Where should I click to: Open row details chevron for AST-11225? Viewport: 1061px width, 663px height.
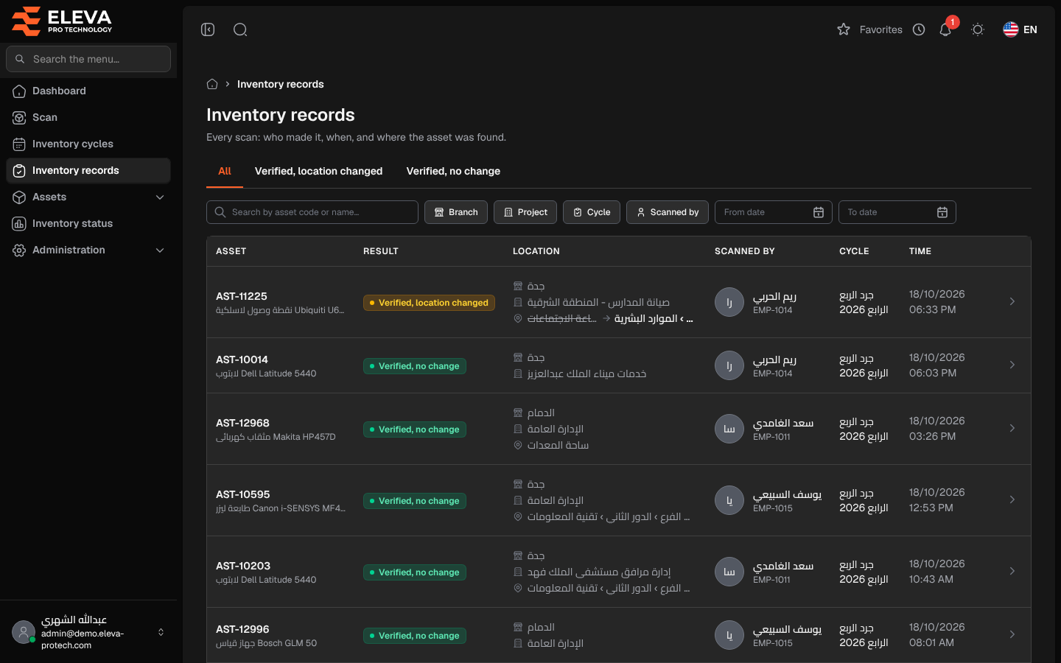pyautogui.click(x=1012, y=301)
